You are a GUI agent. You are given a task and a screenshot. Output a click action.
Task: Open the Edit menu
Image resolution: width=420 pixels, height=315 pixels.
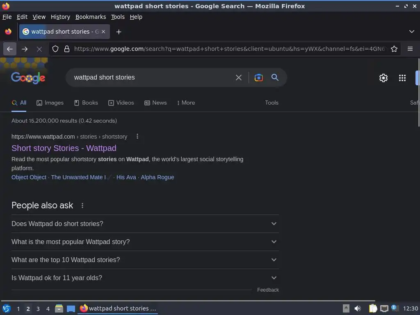pos(22,17)
